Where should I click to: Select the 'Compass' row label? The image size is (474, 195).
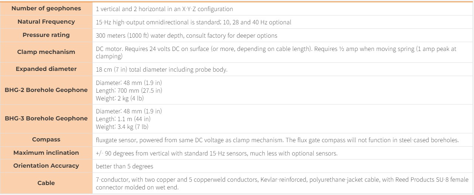pyautogui.click(x=46, y=140)
